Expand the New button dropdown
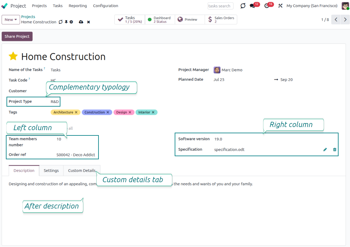The image size is (350, 247). 11,20
